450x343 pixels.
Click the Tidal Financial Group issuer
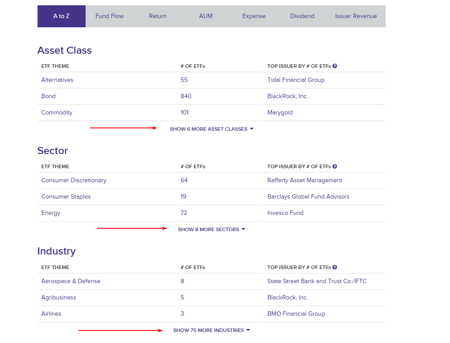296,80
